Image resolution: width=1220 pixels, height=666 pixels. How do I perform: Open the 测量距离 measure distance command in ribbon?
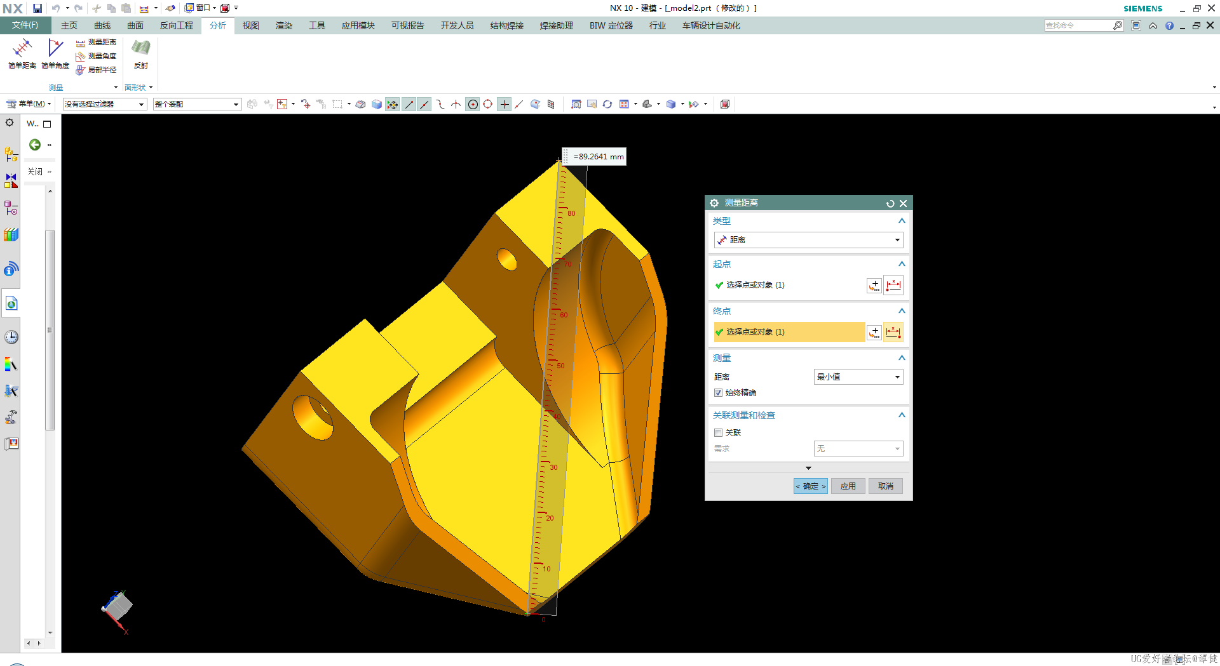click(x=96, y=43)
